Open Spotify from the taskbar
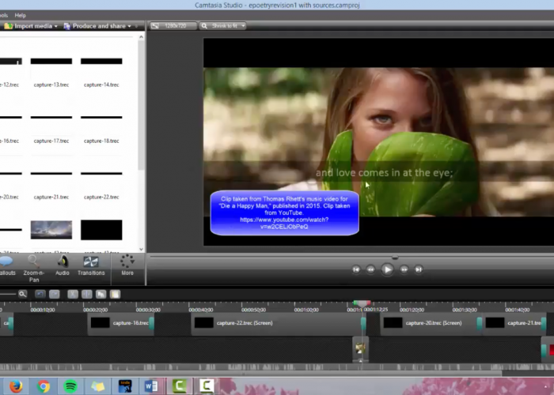This screenshot has width=554, height=395. coord(70,386)
